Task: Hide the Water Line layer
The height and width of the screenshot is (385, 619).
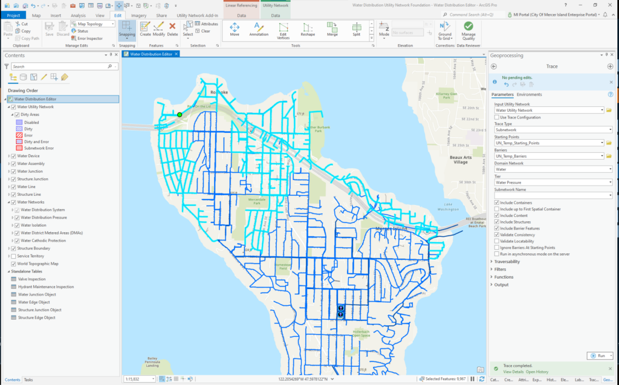Action: (x=14, y=187)
